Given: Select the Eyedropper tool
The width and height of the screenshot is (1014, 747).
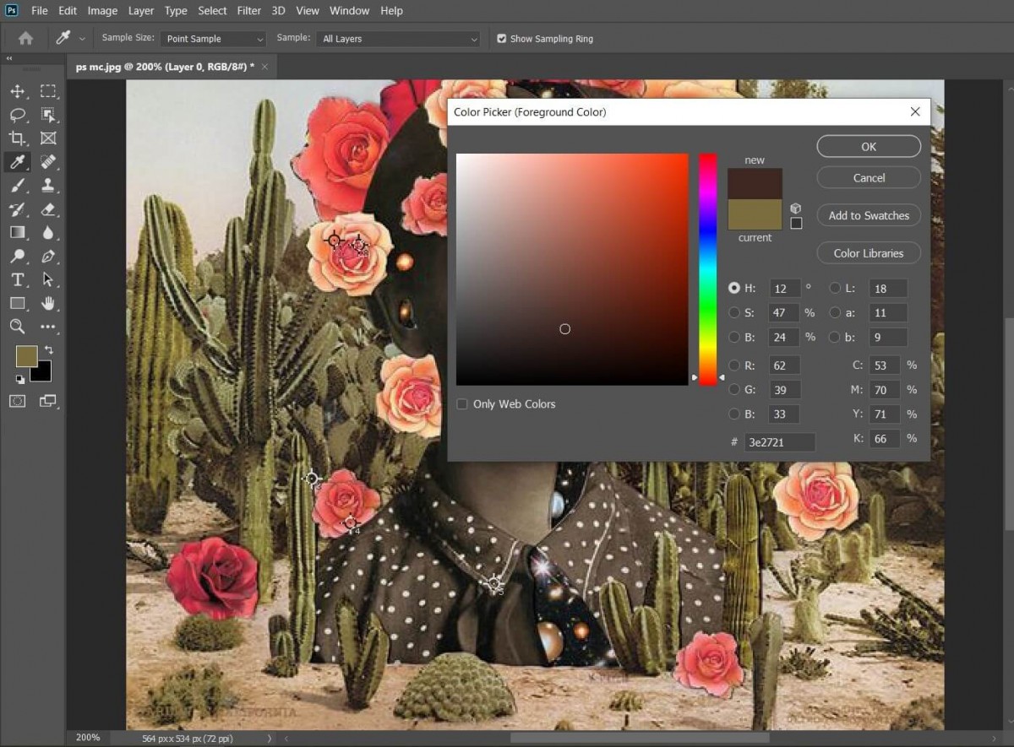Looking at the screenshot, I should (x=18, y=162).
